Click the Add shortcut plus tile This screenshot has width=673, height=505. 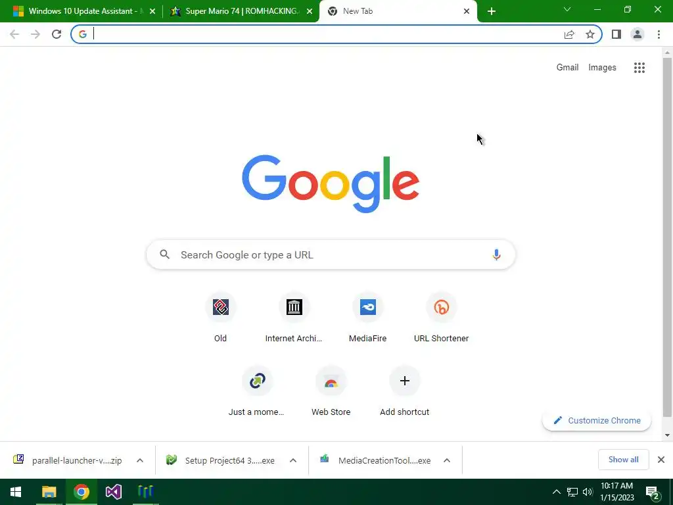click(404, 391)
